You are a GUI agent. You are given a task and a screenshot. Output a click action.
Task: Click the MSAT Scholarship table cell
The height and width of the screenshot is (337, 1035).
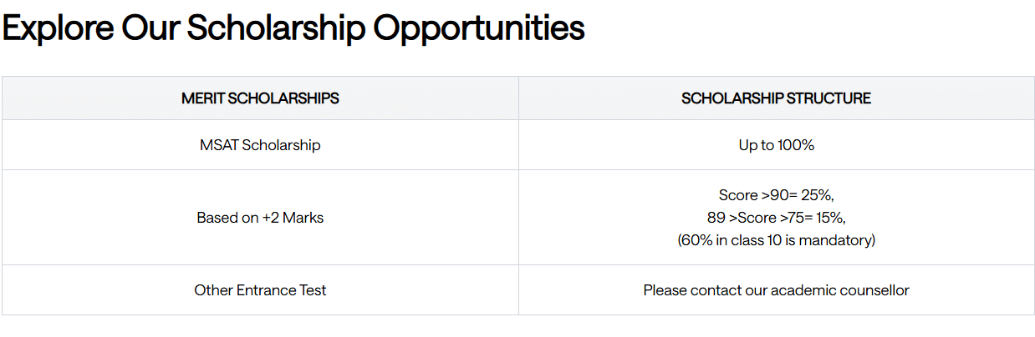tap(260, 145)
